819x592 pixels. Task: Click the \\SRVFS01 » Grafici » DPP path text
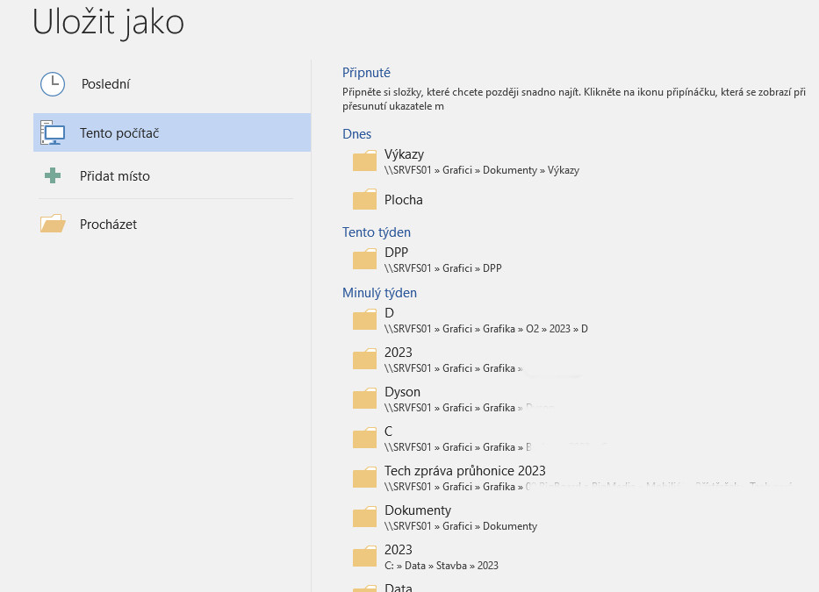[x=442, y=268]
